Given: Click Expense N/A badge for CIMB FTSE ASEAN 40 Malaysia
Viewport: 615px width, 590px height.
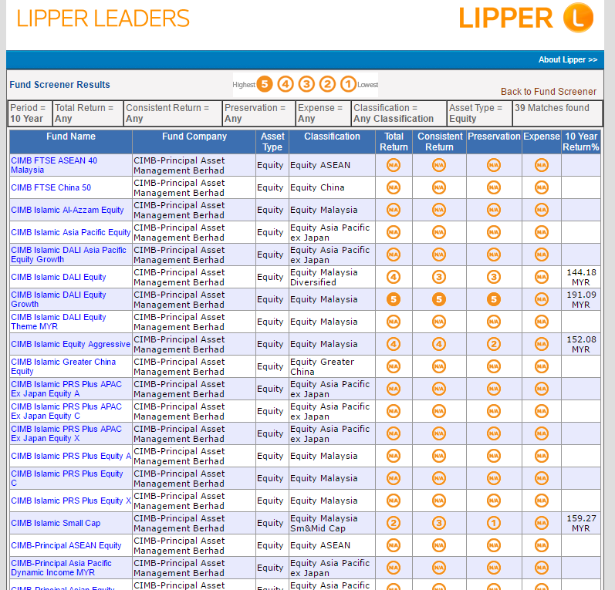Looking at the screenshot, I should [542, 166].
